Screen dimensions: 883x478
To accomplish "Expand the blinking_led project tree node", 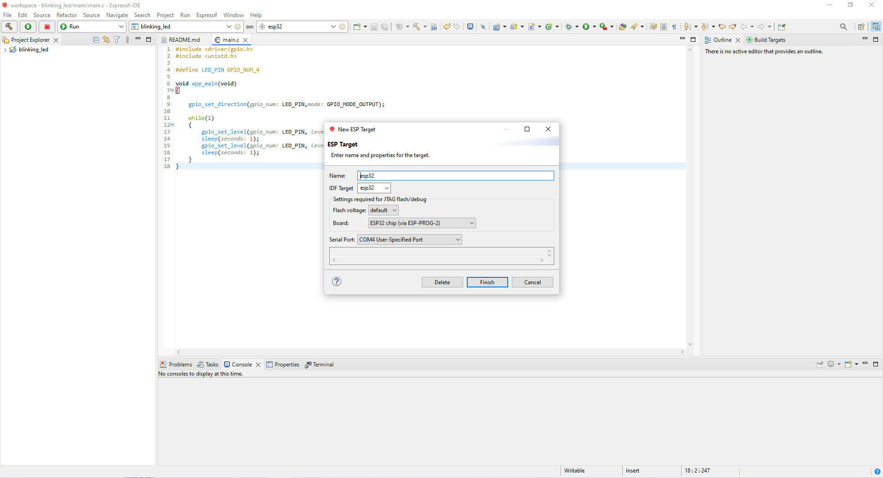I will tap(5, 50).
